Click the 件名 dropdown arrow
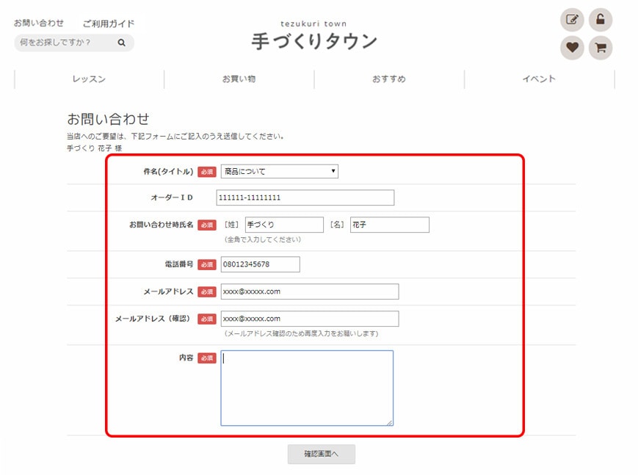 coord(333,171)
